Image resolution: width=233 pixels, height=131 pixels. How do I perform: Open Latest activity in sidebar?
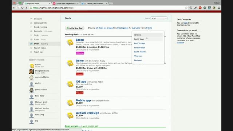click(40, 23)
